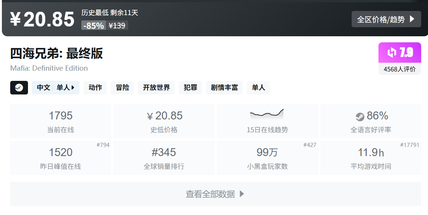This screenshot has width=428, height=215.
Task: Select the 犯罪 tag
Action: coord(190,88)
